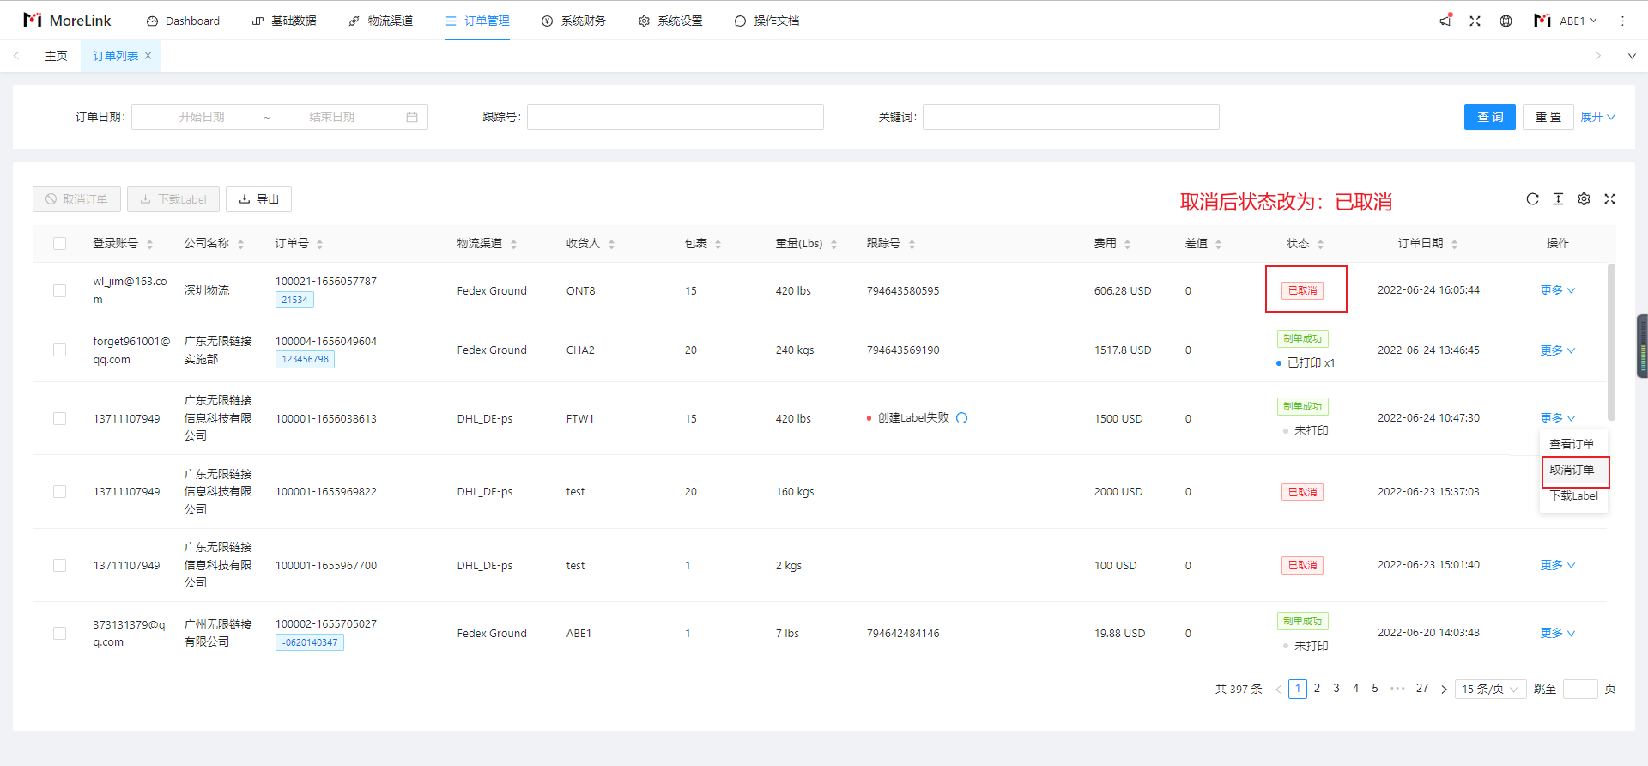Click the refresh table icon
Viewport: 1648px width, 766px height.
[x=1532, y=199]
